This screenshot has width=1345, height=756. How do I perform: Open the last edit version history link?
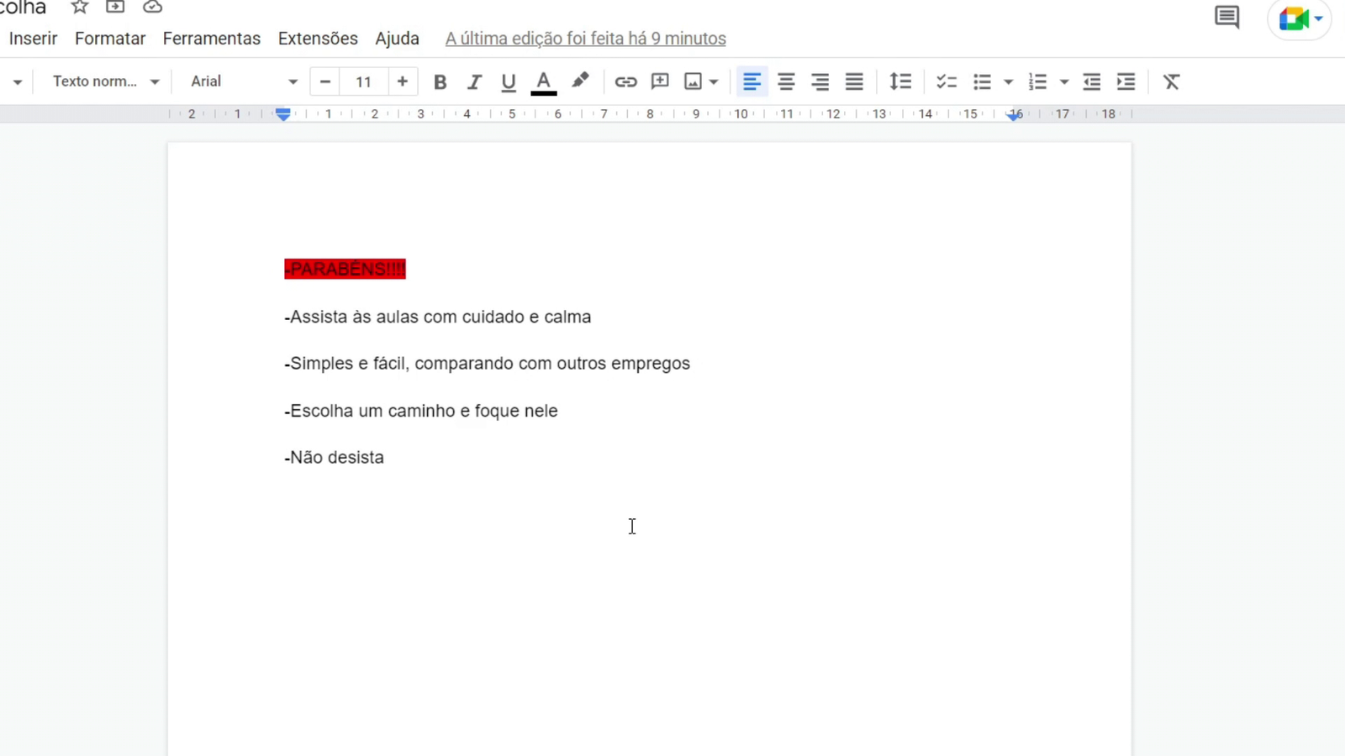pos(585,39)
